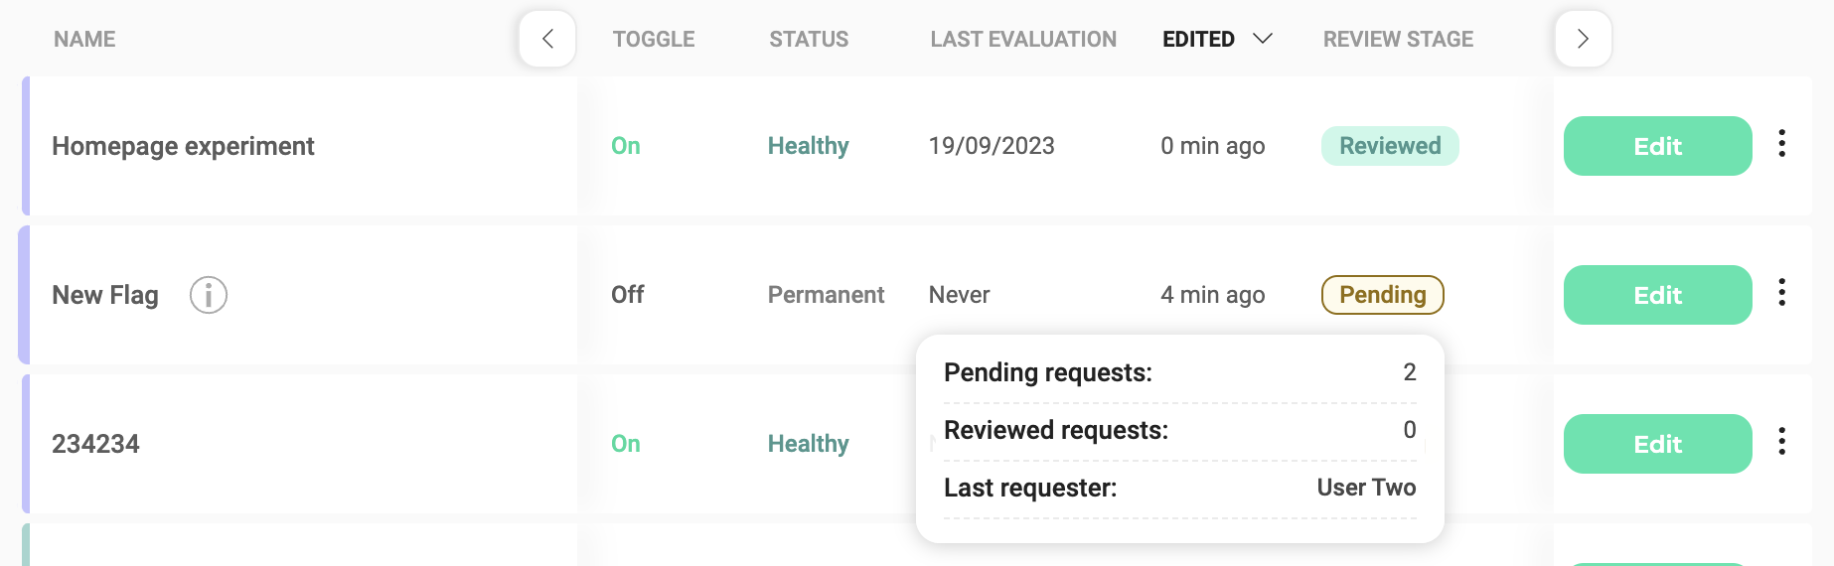Sort by the EDITED column chevron
The image size is (1834, 566).
[x=1262, y=39]
